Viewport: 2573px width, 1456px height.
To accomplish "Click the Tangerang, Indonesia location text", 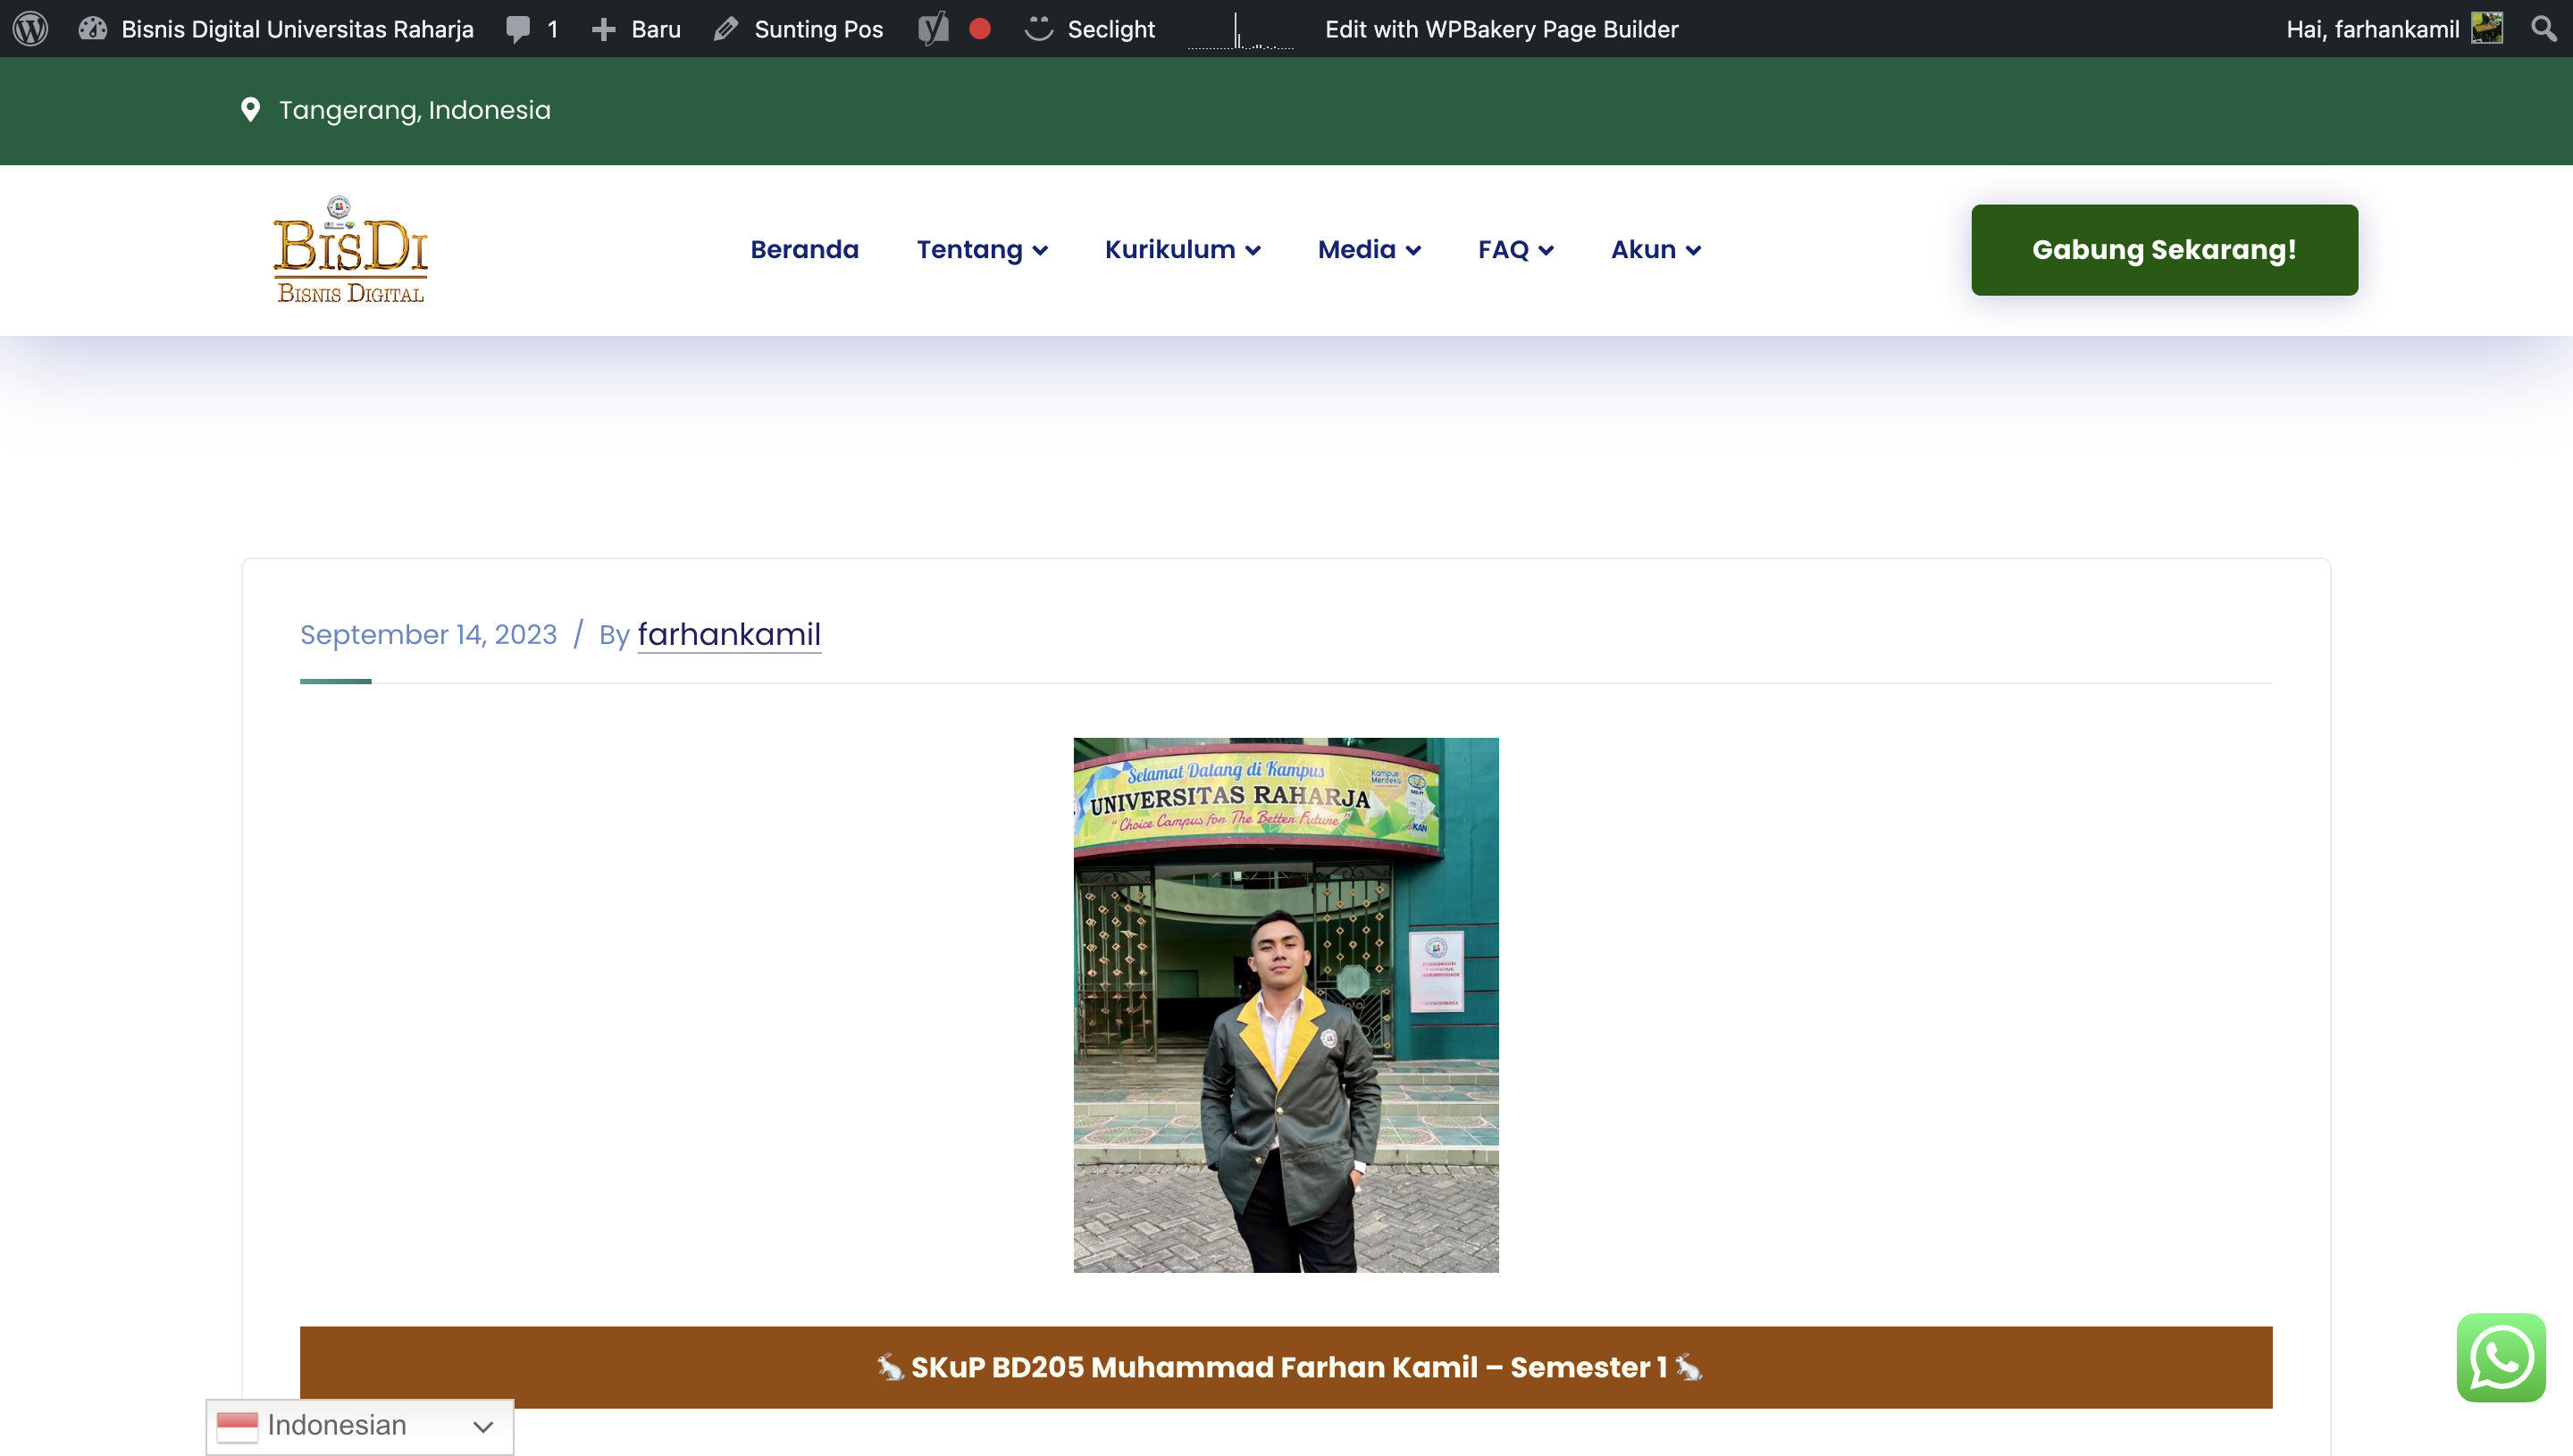I will 415,109.
